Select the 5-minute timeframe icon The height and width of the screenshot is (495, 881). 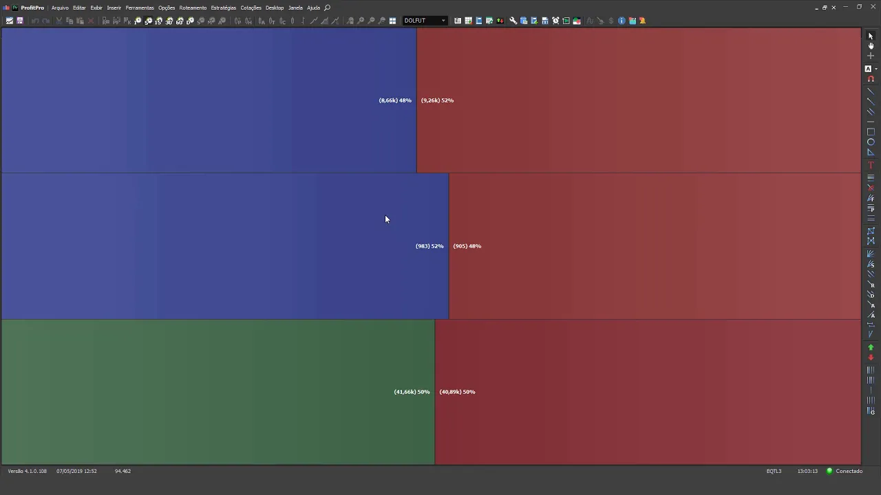[x=148, y=21]
